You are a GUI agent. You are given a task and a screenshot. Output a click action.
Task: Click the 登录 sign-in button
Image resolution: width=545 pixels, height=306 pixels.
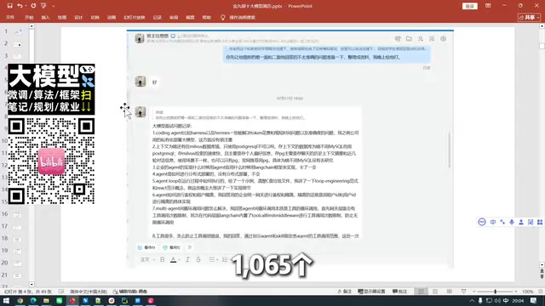point(470,6)
